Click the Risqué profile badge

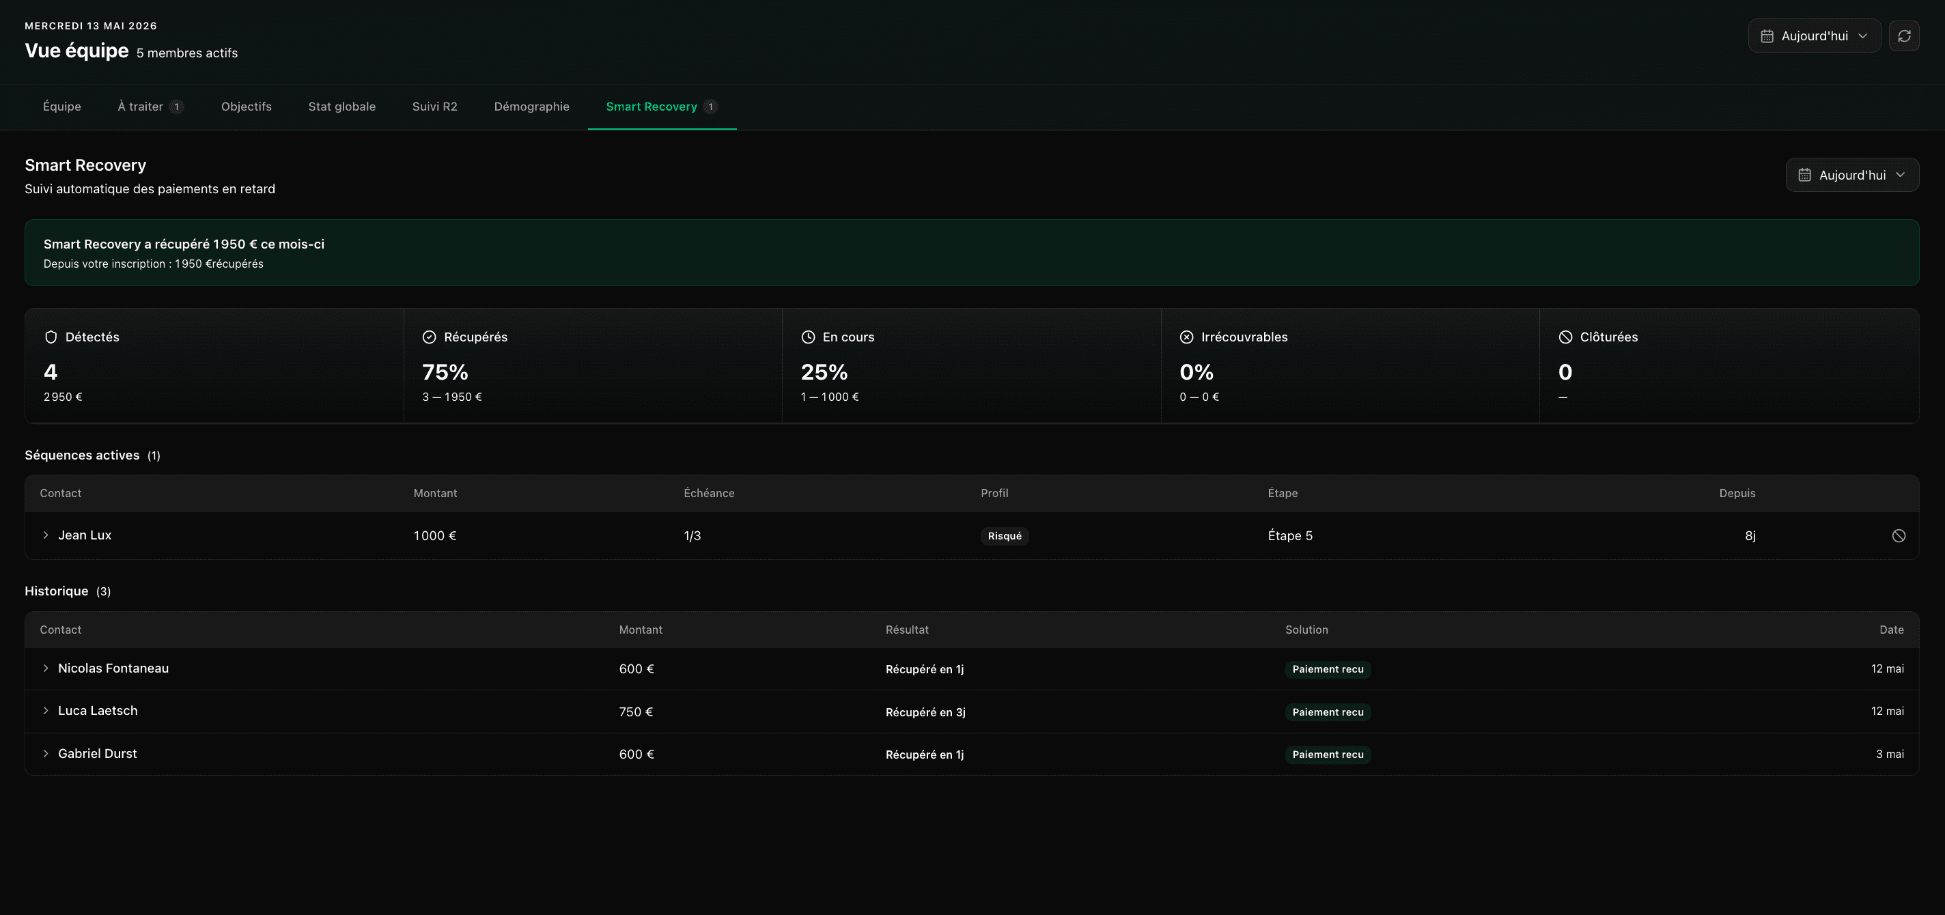[x=1004, y=536]
